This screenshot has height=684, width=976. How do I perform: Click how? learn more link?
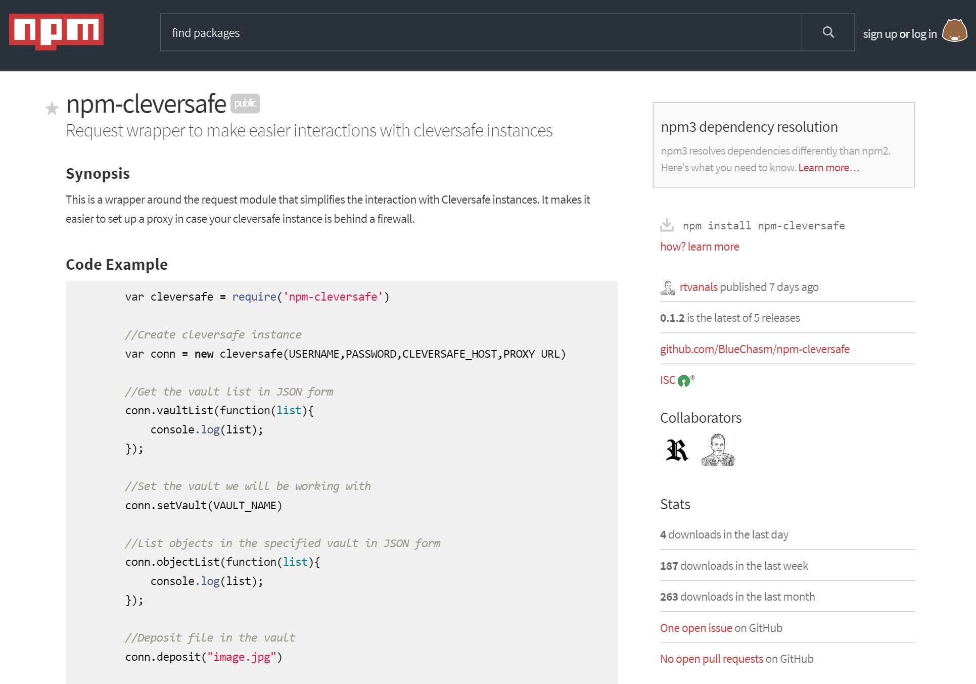click(x=700, y=247)
